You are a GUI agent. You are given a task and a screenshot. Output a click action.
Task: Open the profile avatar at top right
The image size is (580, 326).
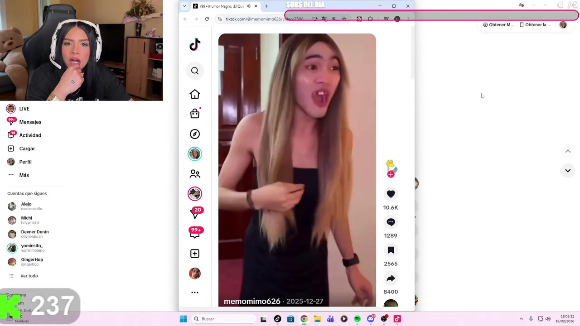563,25
